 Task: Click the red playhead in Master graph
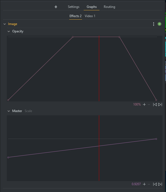point(99,148)
